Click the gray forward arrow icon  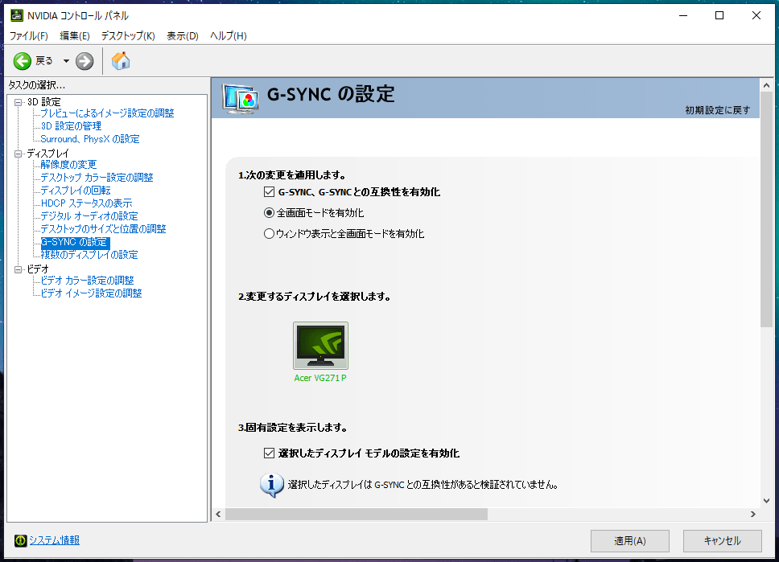[84, 61]
